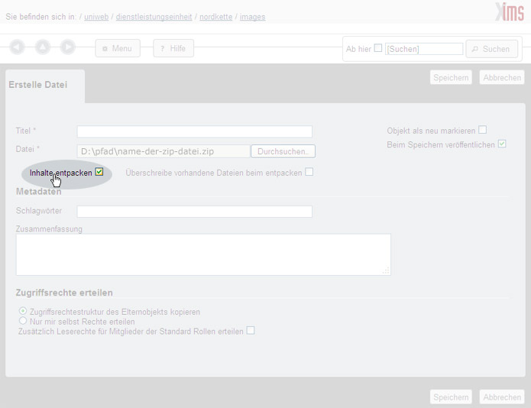Image resolution: width=531 pixels, height=408 pixels.
Task: Click the 'Zugriffsrechte erteilen' heading
Action: pos(64,293)
